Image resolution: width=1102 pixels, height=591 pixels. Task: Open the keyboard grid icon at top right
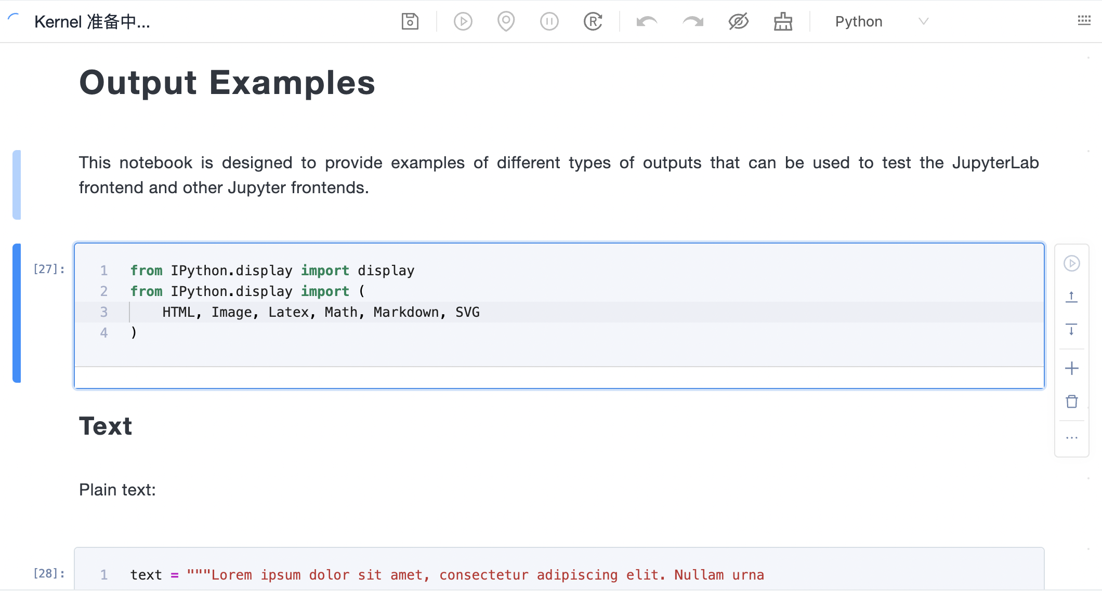coord(1084,20)
